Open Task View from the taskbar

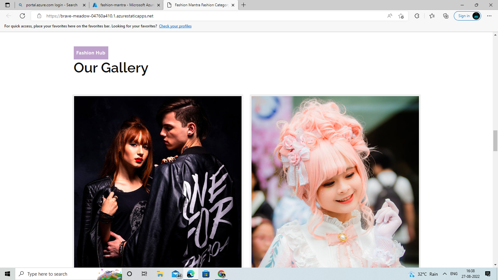(x=144, y=274)
